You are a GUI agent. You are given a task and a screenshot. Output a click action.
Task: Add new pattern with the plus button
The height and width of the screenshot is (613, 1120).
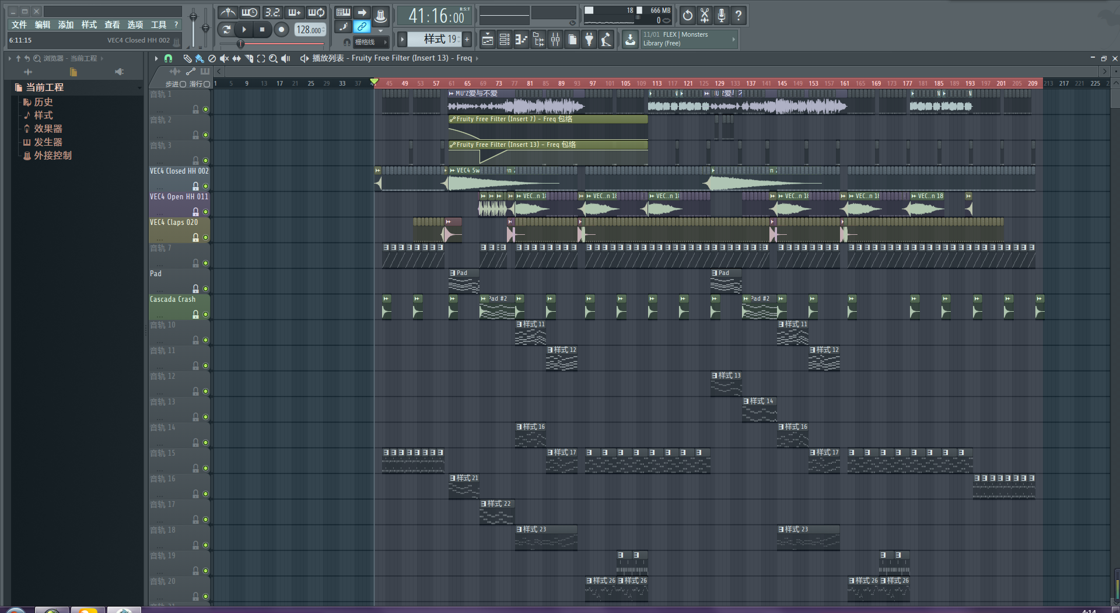point(467,39)
